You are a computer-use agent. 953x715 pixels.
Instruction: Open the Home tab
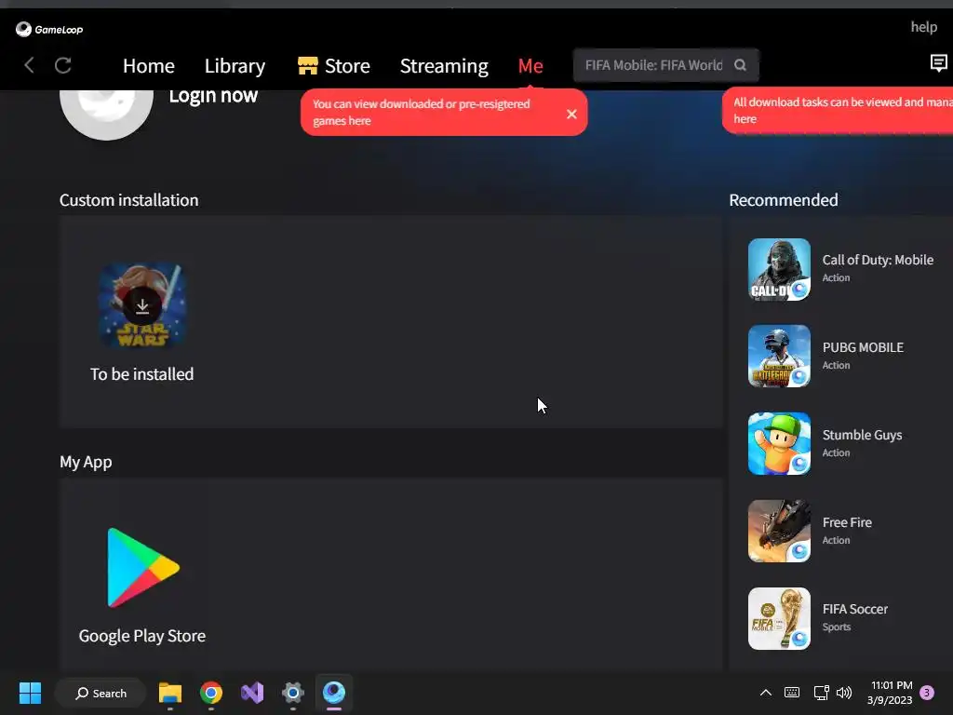pyautogui.click(x=148, y=66)
